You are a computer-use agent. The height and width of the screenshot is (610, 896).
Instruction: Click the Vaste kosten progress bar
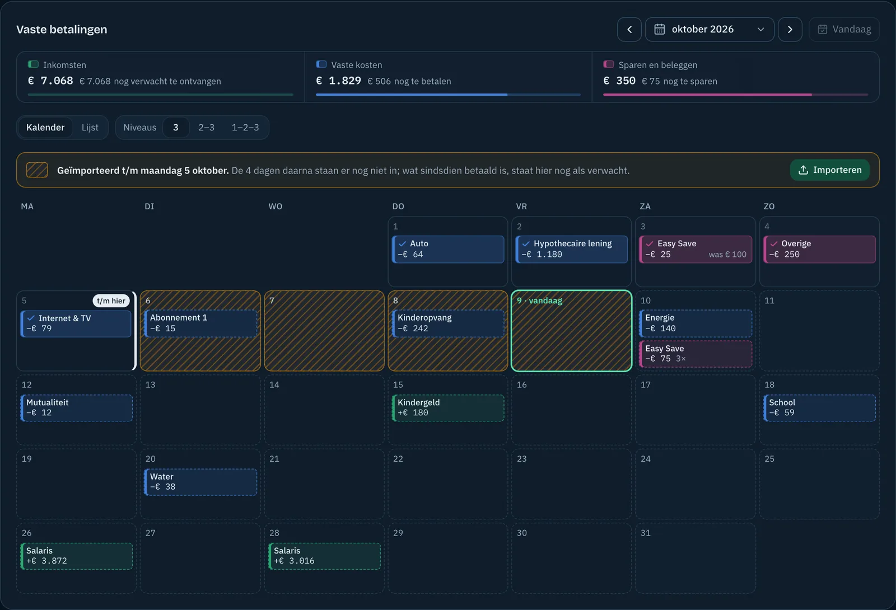448,95
